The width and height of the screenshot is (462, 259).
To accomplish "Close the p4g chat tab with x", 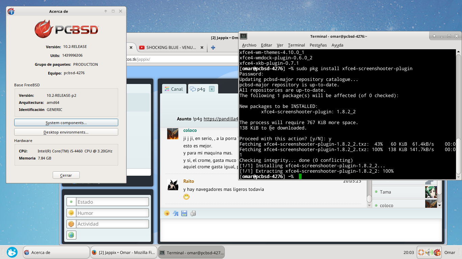I will coord(211,89).
